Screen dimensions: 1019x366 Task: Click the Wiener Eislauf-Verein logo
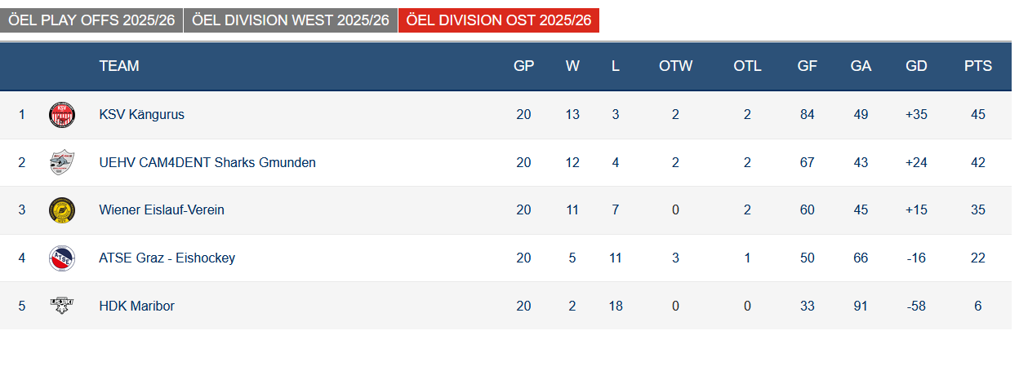click(x=62, y=210)
